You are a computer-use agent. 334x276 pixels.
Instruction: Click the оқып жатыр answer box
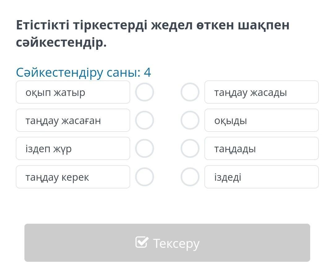pos(73,92)
